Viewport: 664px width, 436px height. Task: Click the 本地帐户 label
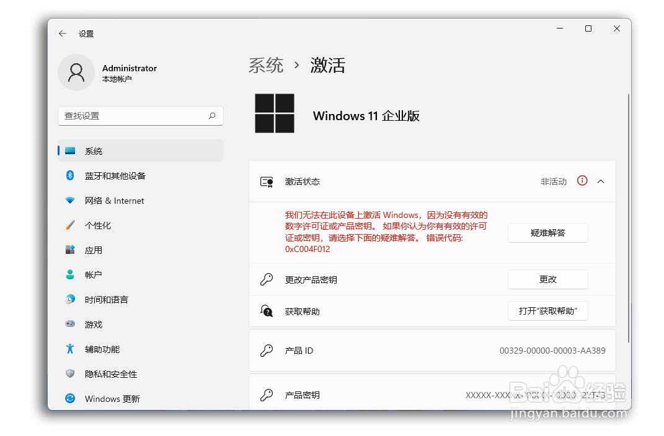coord(117,79)
